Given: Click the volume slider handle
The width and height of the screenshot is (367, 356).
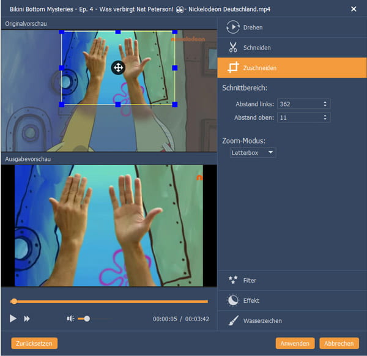Looking at the screenshot, I should 87,319.
